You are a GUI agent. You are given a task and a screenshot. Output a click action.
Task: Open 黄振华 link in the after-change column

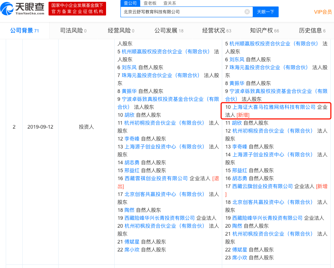point(237,83)
